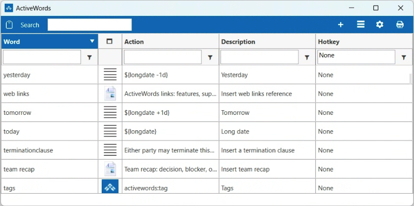Click the Action filter text box
Image resolution: width=414 pixels, height=206 pixels.
(x=163, y=57)
